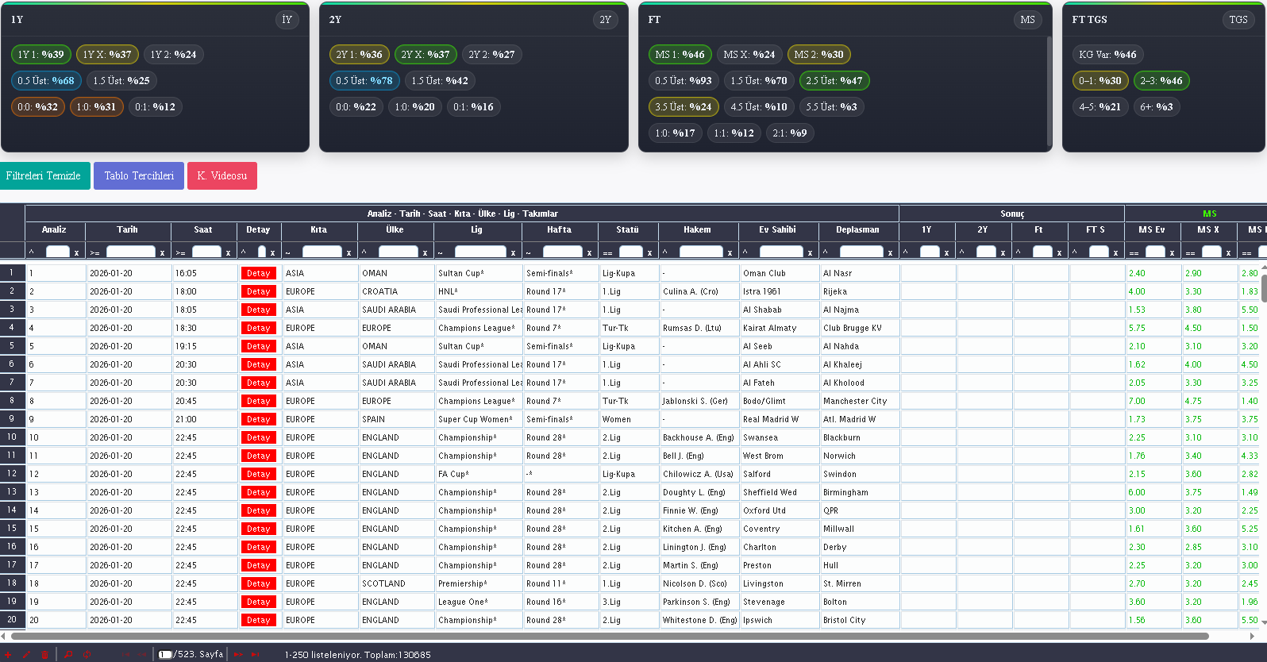Open Tablo Tercihleri
Image resolution: width=1267 pixels, height=662 pixels.
click(x=139, y=176)
